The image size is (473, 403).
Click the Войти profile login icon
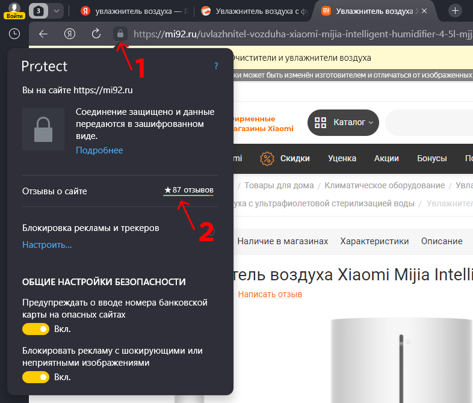[14, 11]
